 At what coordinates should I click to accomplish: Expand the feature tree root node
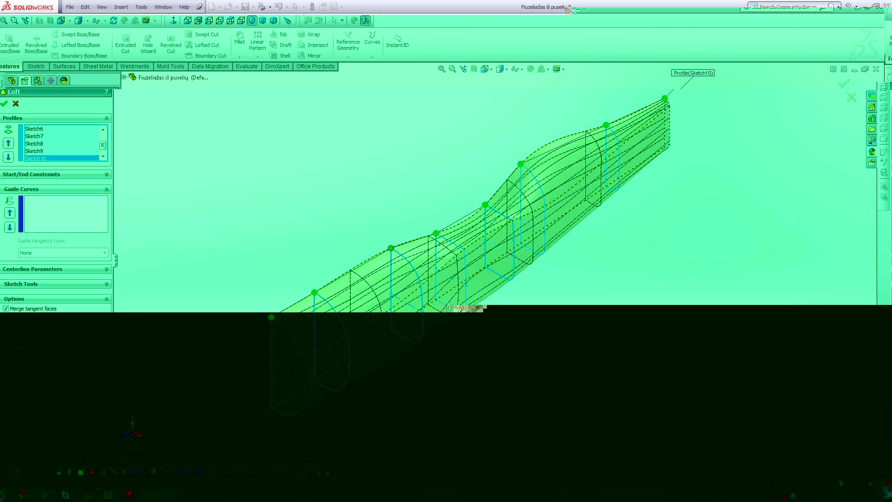pos(124,77)
